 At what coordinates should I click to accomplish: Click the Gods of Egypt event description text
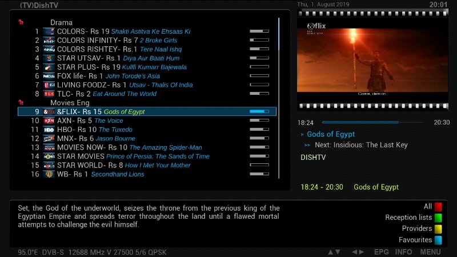pyautogui.click(x=149, y=216)
